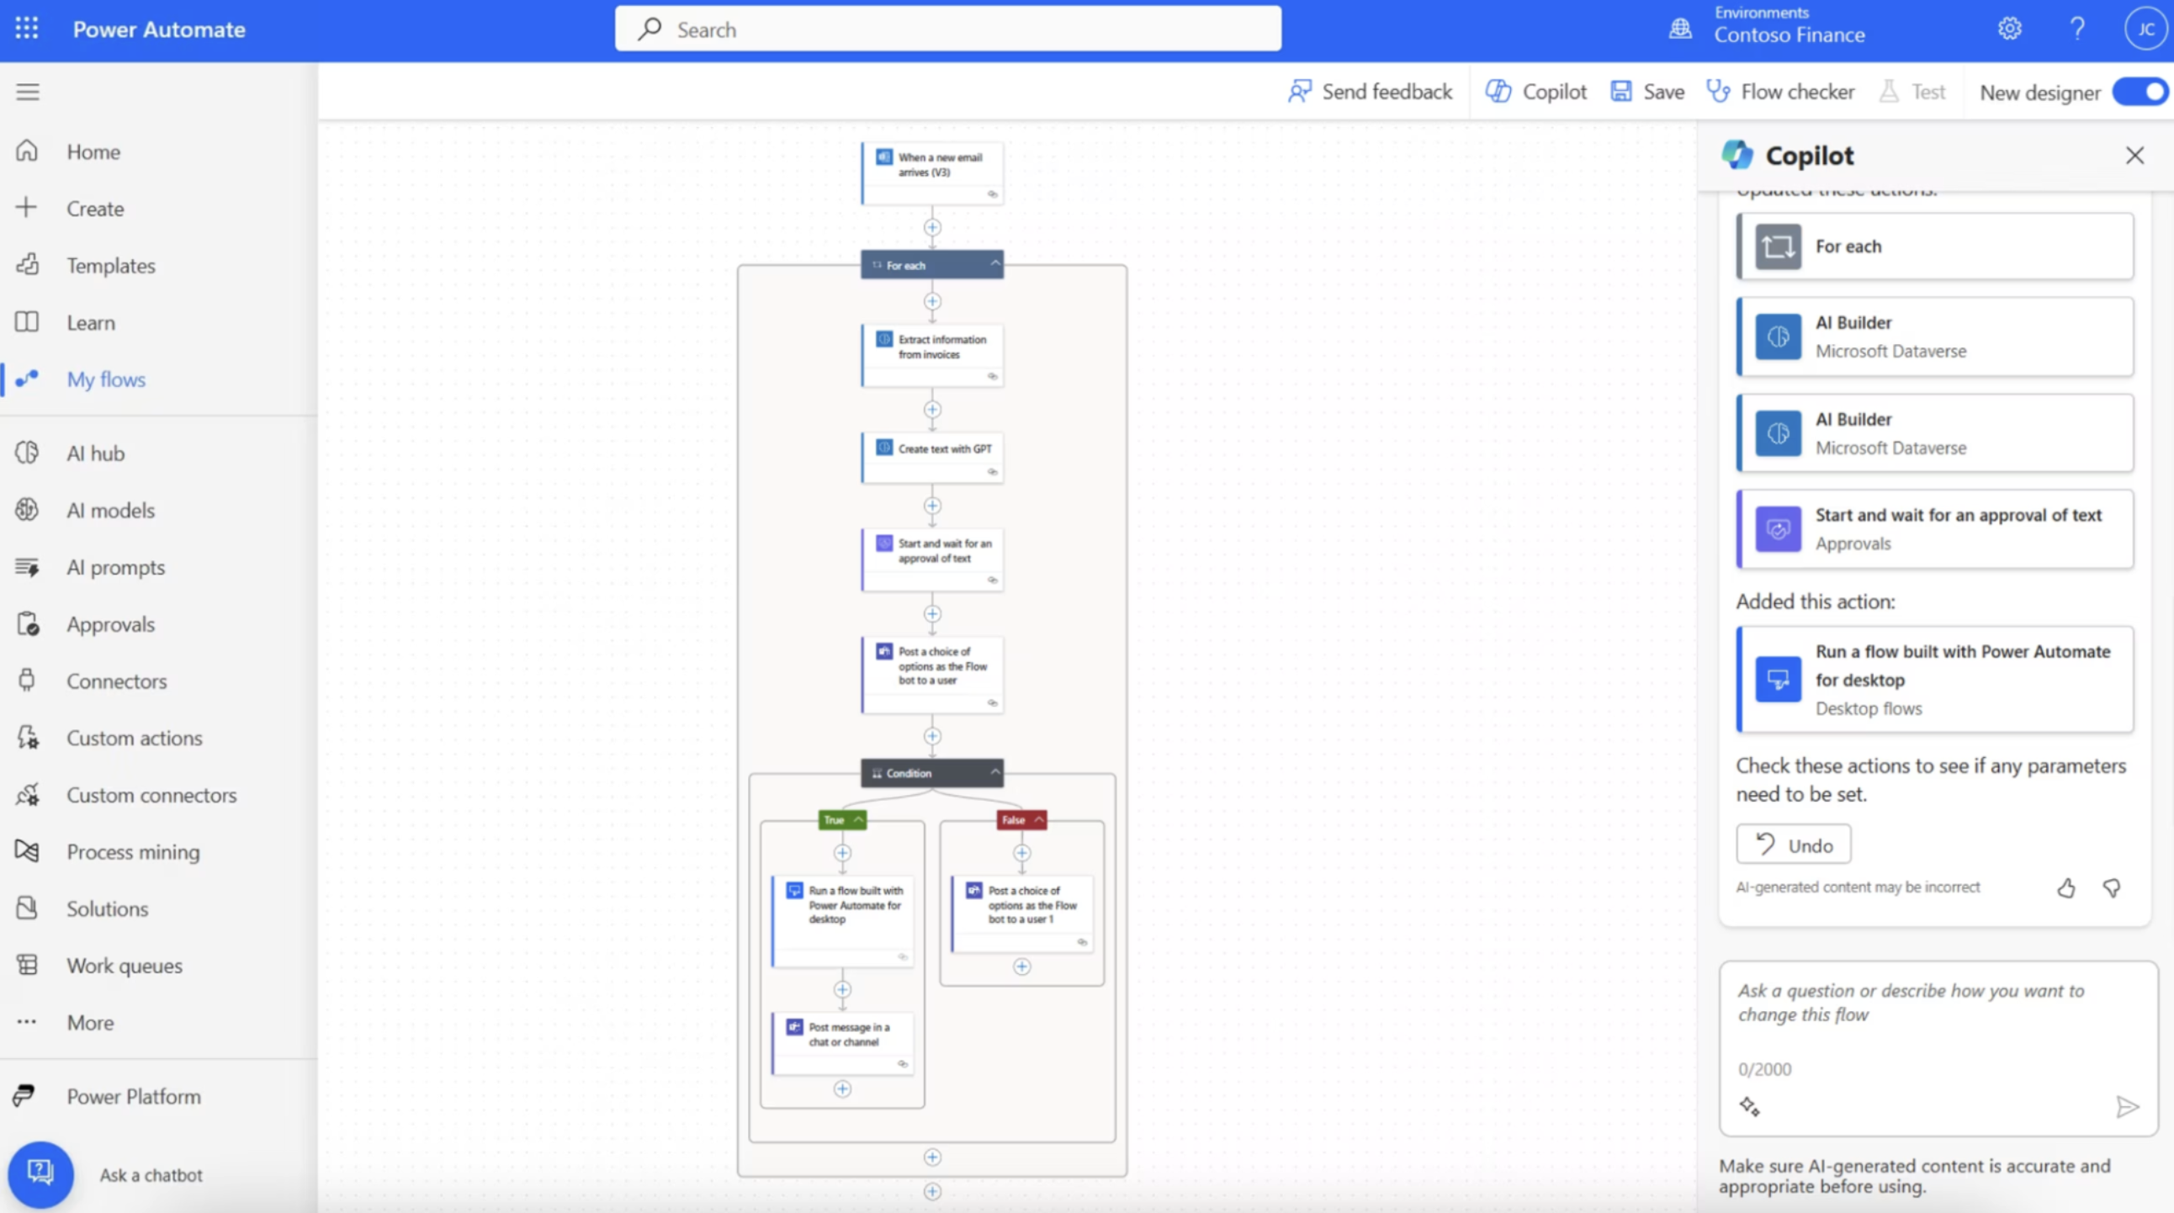Run the Flow checker
2174x1213 pixels.
[x=1781, y=91]
